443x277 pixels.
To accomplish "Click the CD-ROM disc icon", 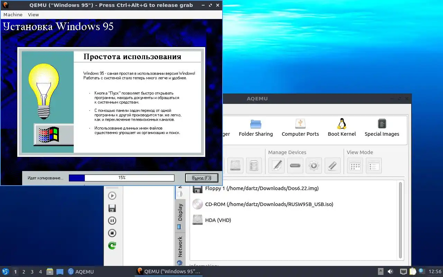I will pos(198,204).
